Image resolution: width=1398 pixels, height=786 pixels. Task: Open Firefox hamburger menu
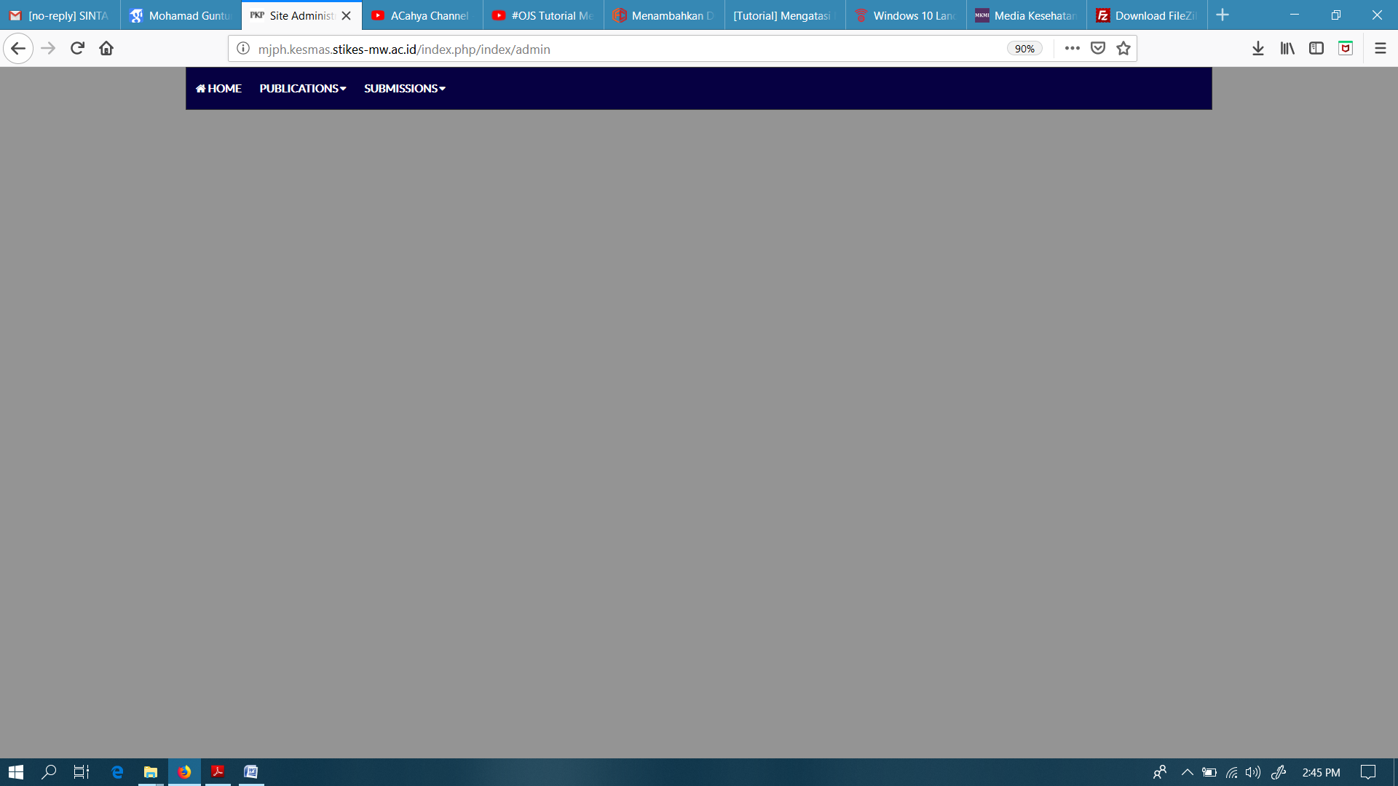pyautogui.click(x=1380, y=49)
